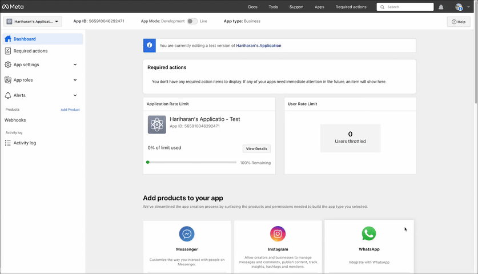Click the "Add products to your app" heading
This screenshot has height=274, width=478.
coord(183,198)
